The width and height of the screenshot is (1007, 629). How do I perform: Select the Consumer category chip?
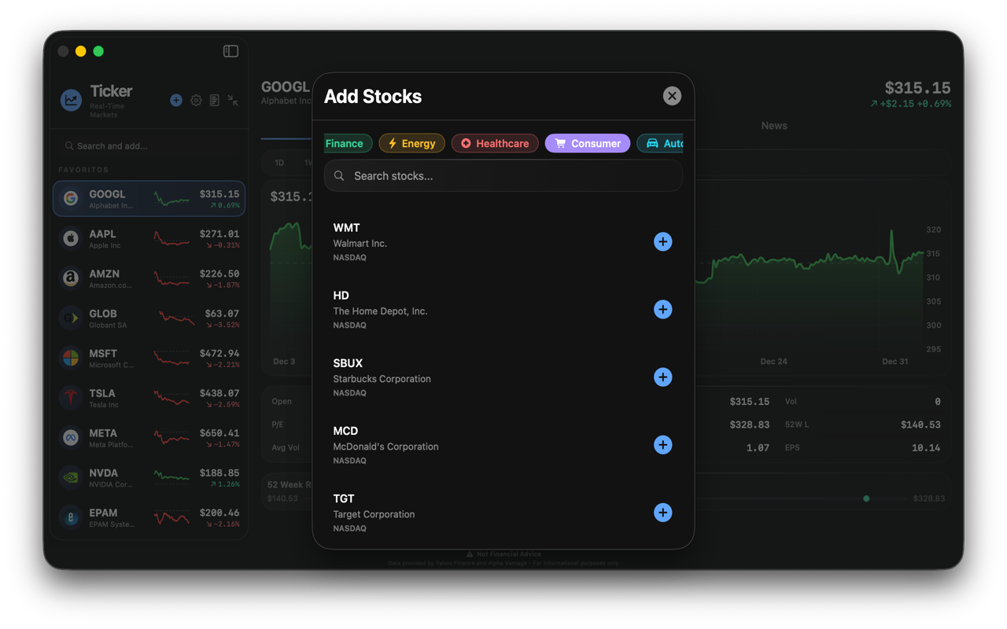588,143
